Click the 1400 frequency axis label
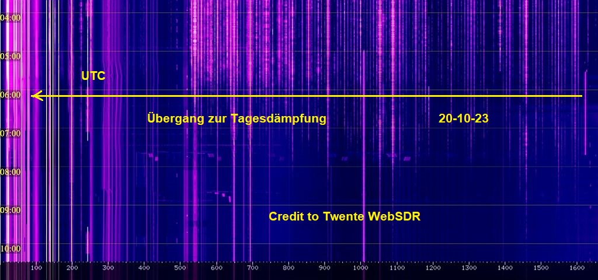598x280 pixels. tap(505, 268)
